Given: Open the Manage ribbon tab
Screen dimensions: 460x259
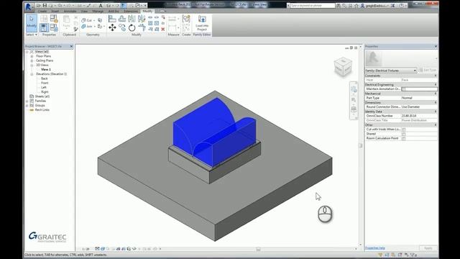Looking at the screenshot, I should tap(98, 12).
